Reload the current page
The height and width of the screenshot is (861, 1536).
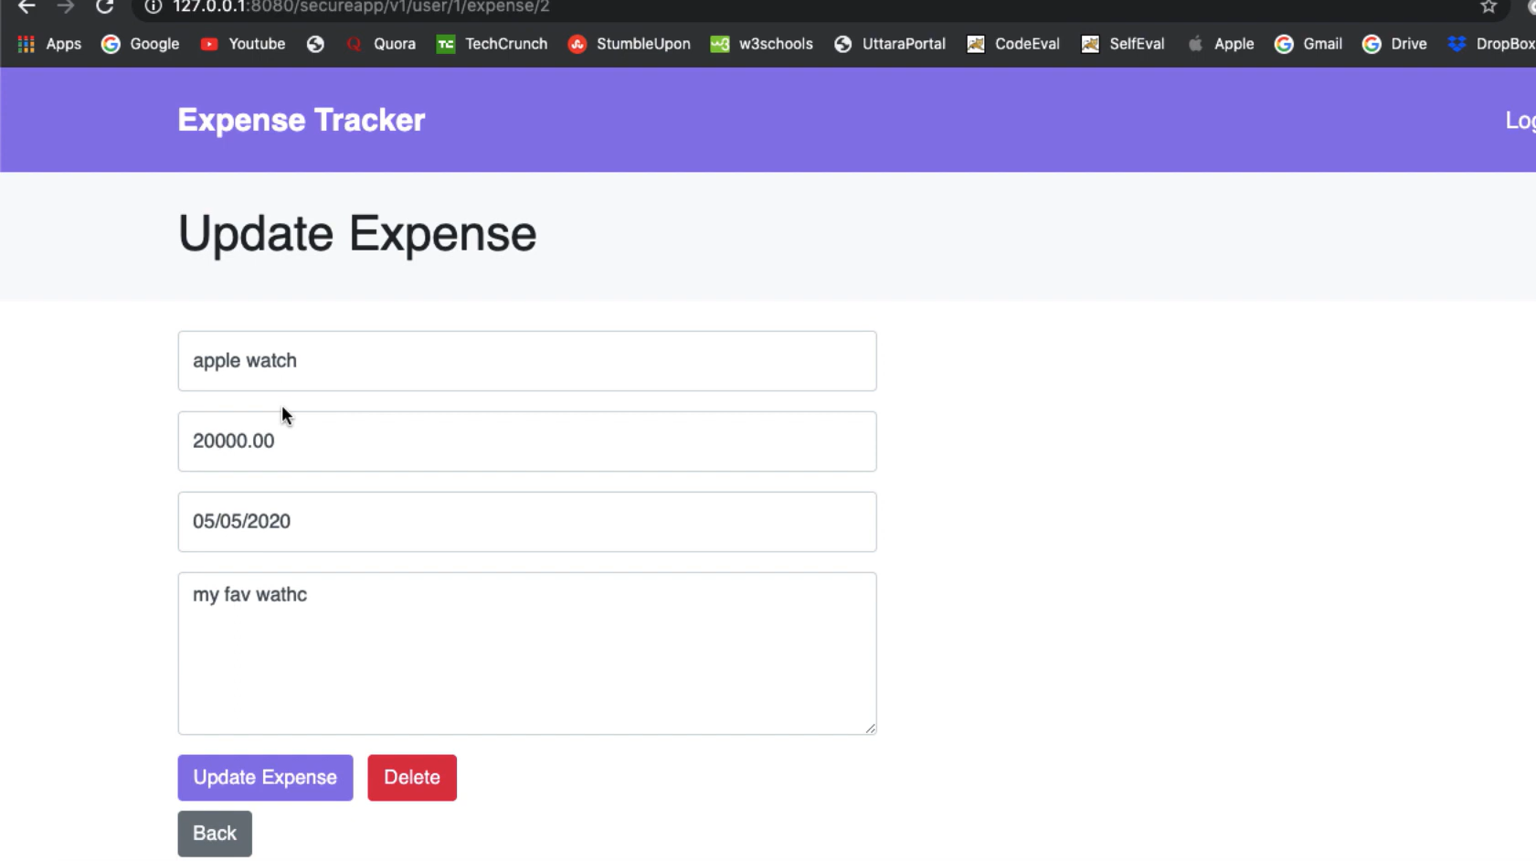pos(104,7)
